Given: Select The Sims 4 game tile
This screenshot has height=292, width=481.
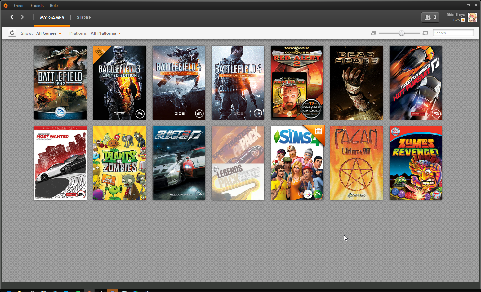Looking at the screenshot, I should [x=297, y=163].
